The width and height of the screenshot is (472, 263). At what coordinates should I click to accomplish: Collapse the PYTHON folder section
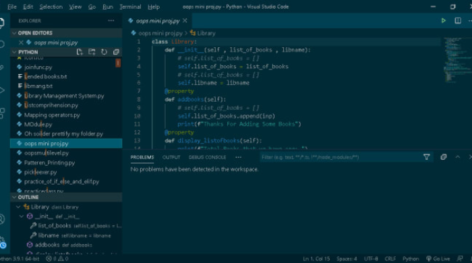click(14, 52)
